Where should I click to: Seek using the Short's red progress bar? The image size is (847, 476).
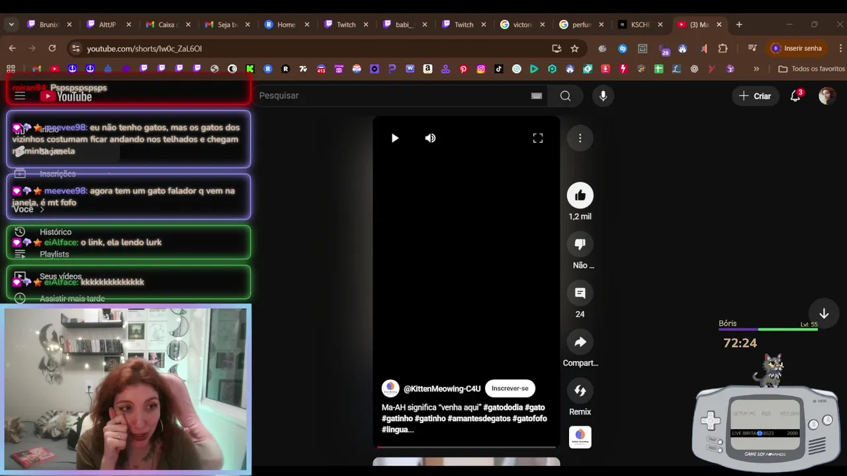click(467, 447)
